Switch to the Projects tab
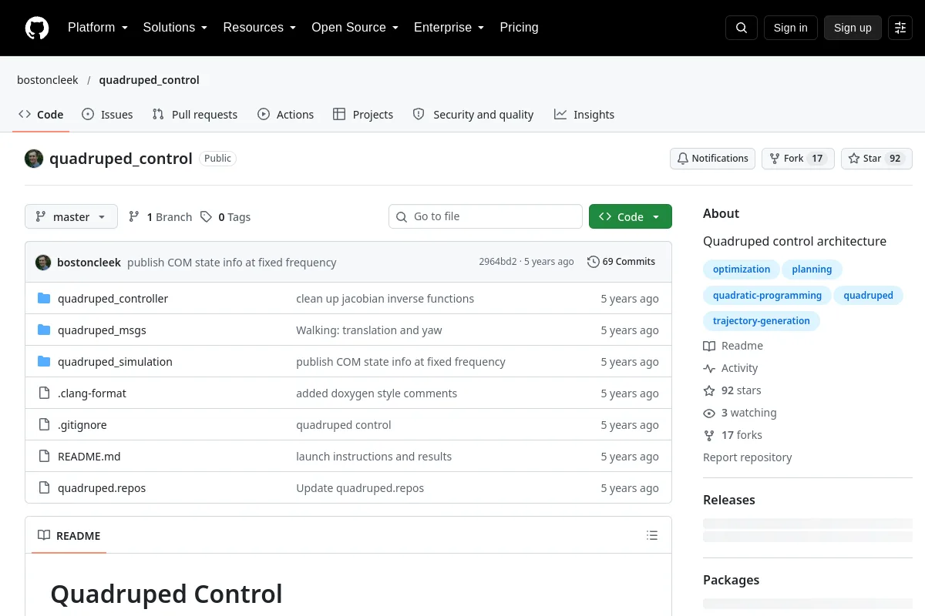The width and height of the screenshot is (925, 616). pos(363,115)
